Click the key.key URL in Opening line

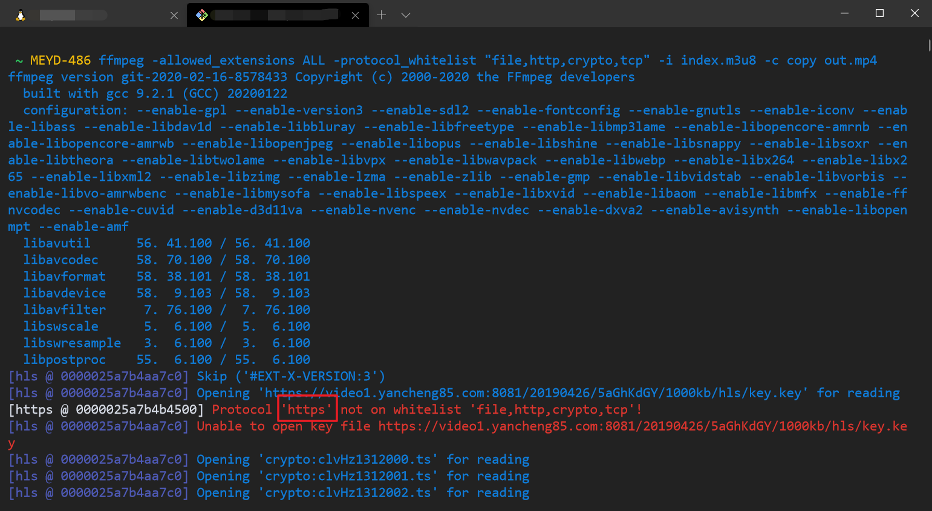[533, 393]
